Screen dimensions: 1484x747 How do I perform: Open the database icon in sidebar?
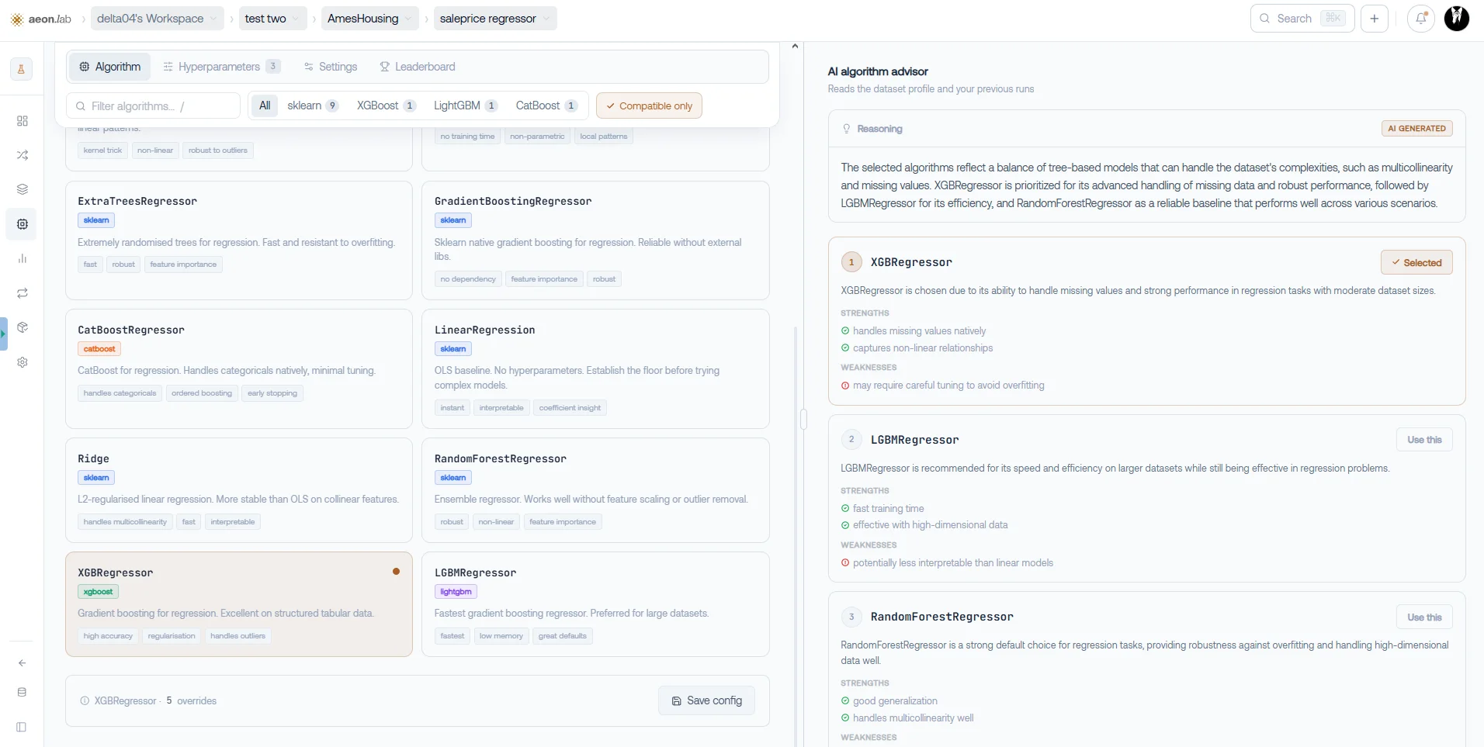22,692
